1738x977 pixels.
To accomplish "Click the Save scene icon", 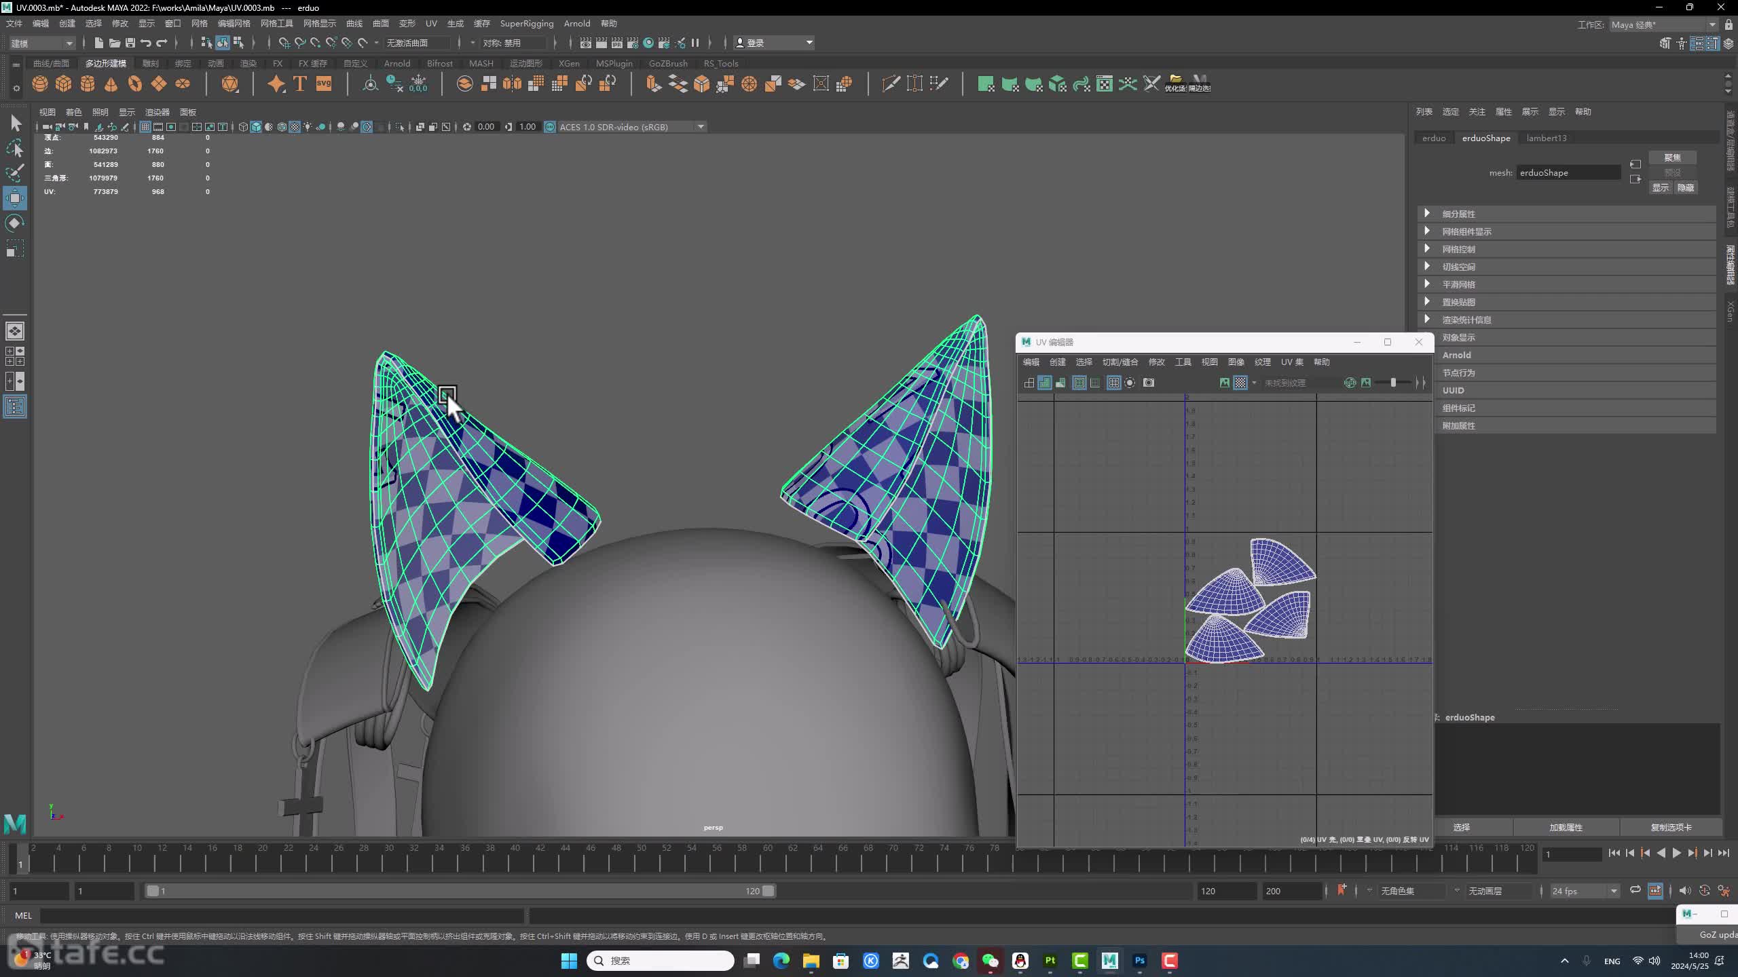I will tap(130, 43).
